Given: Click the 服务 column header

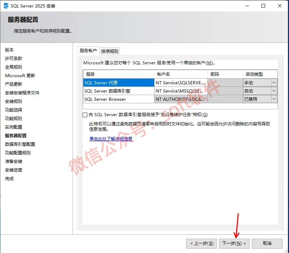Looking at the screenshot, I should click(x=118, y=74).
